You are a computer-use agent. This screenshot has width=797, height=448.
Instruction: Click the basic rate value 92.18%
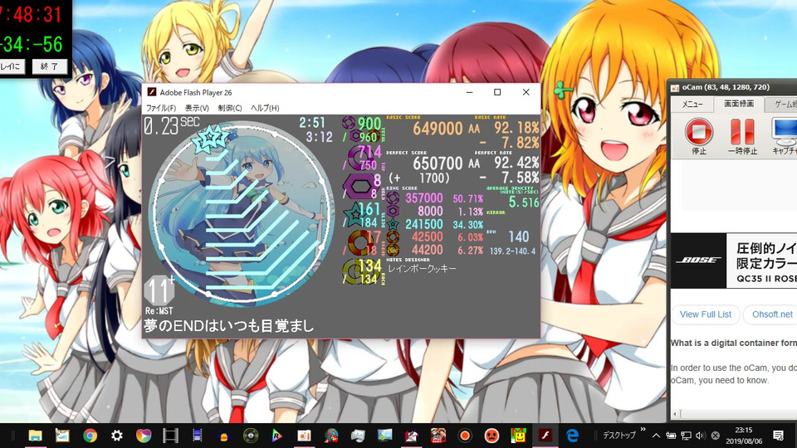516,128
